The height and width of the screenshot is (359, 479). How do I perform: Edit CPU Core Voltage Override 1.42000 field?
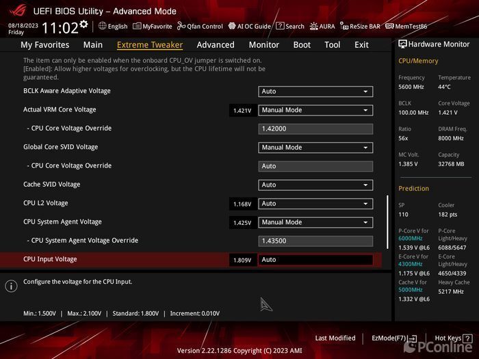click(x=315, y=129)
